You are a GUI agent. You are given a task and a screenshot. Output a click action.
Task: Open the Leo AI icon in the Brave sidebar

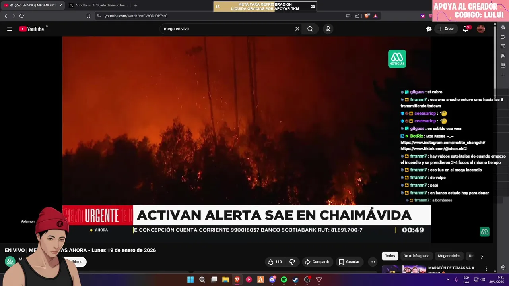point(503,27)
